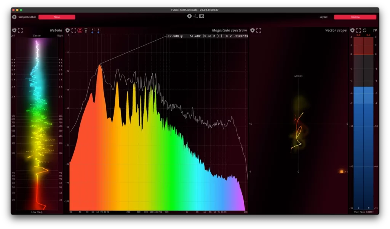Maximize the Vector scope panel
The height and width of the screenshot is (229, 390).
(x=259, y=30)
